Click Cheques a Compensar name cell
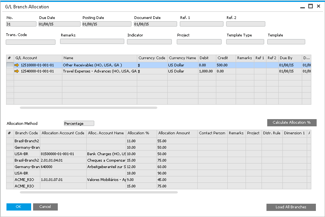The height and width of the screenshot is (217, 325). click(x=106, y=160)
